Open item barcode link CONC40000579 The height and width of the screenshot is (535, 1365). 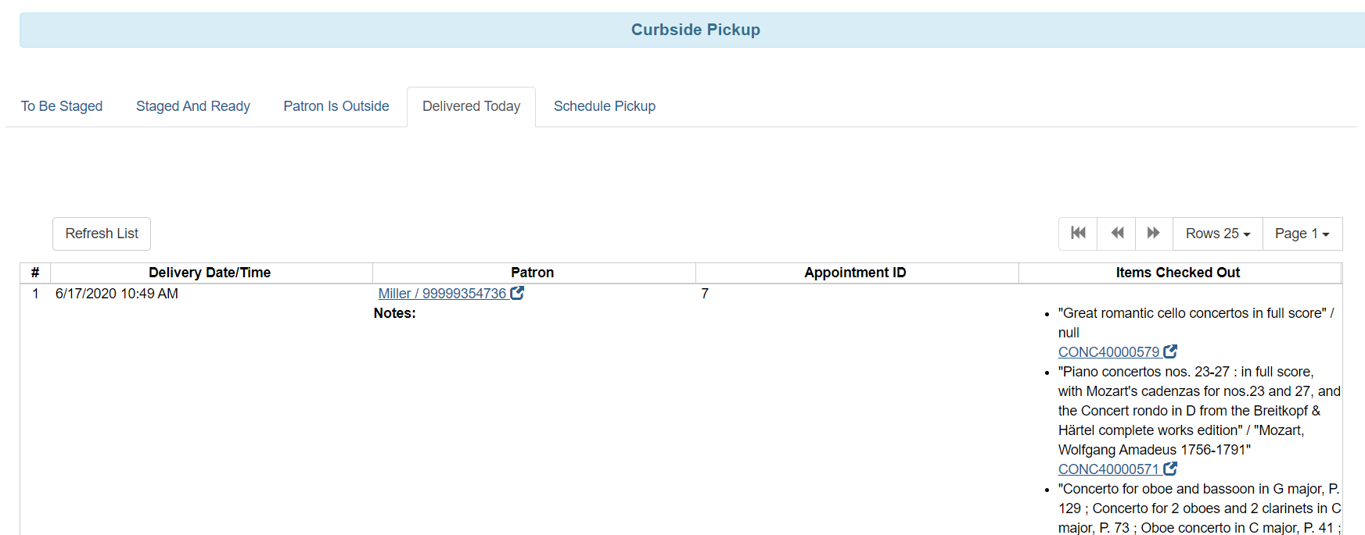point(1108,352)
